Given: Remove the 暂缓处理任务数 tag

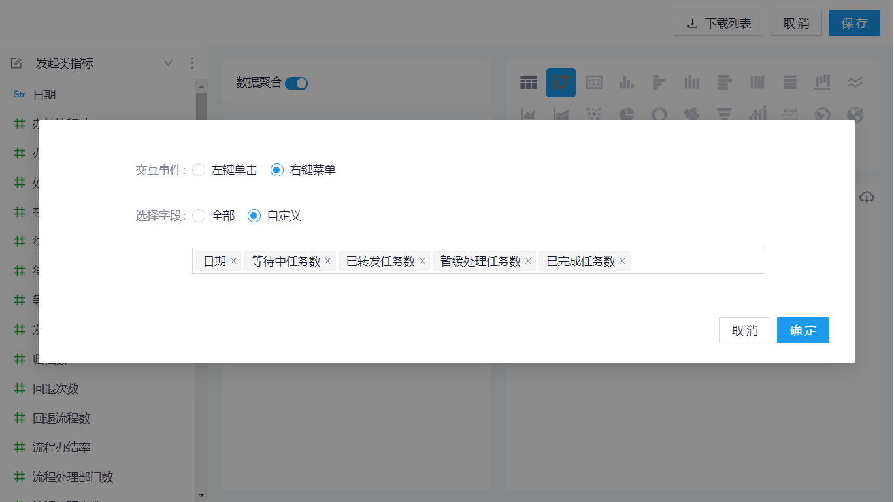Looking at the screenshot, I should coord(528,261).
